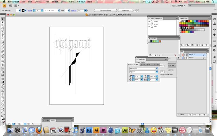
Task: Open the font size dropdown
Action: click(x=142, y=76)
